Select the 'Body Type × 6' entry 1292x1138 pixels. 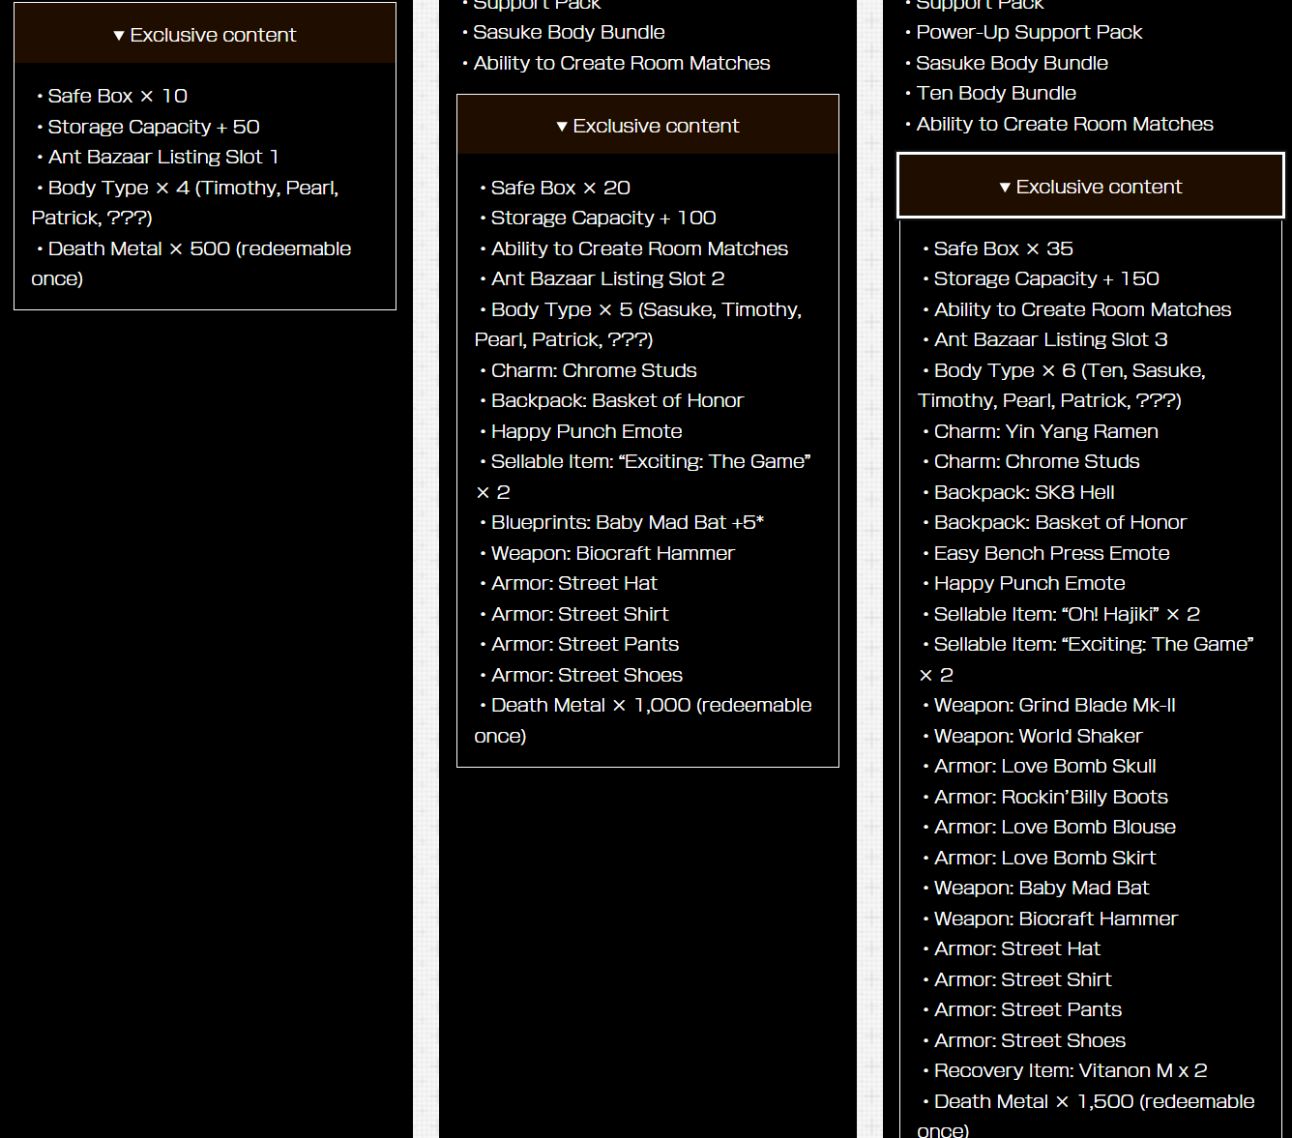pyautogui.click(x=1062, y=385)
